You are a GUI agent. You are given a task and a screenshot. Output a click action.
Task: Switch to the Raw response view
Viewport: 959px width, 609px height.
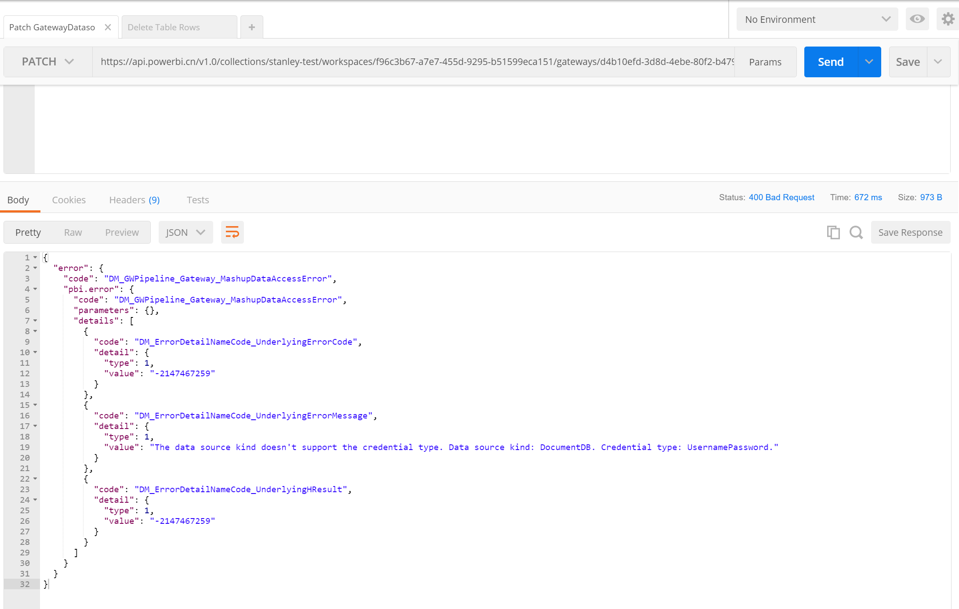tap(73, 232)
